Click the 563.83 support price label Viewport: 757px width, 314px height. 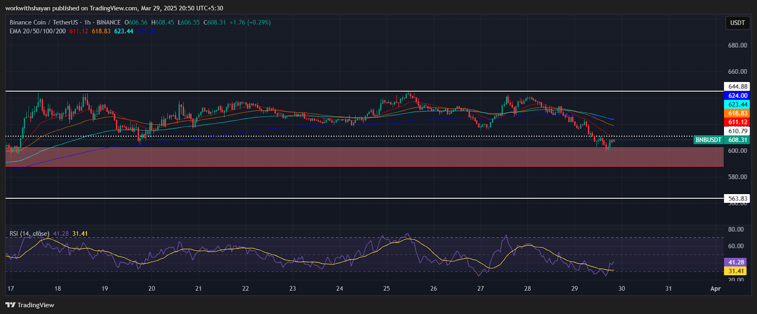[737, 198]
